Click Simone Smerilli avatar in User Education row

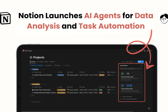click(x=68, y=75)
